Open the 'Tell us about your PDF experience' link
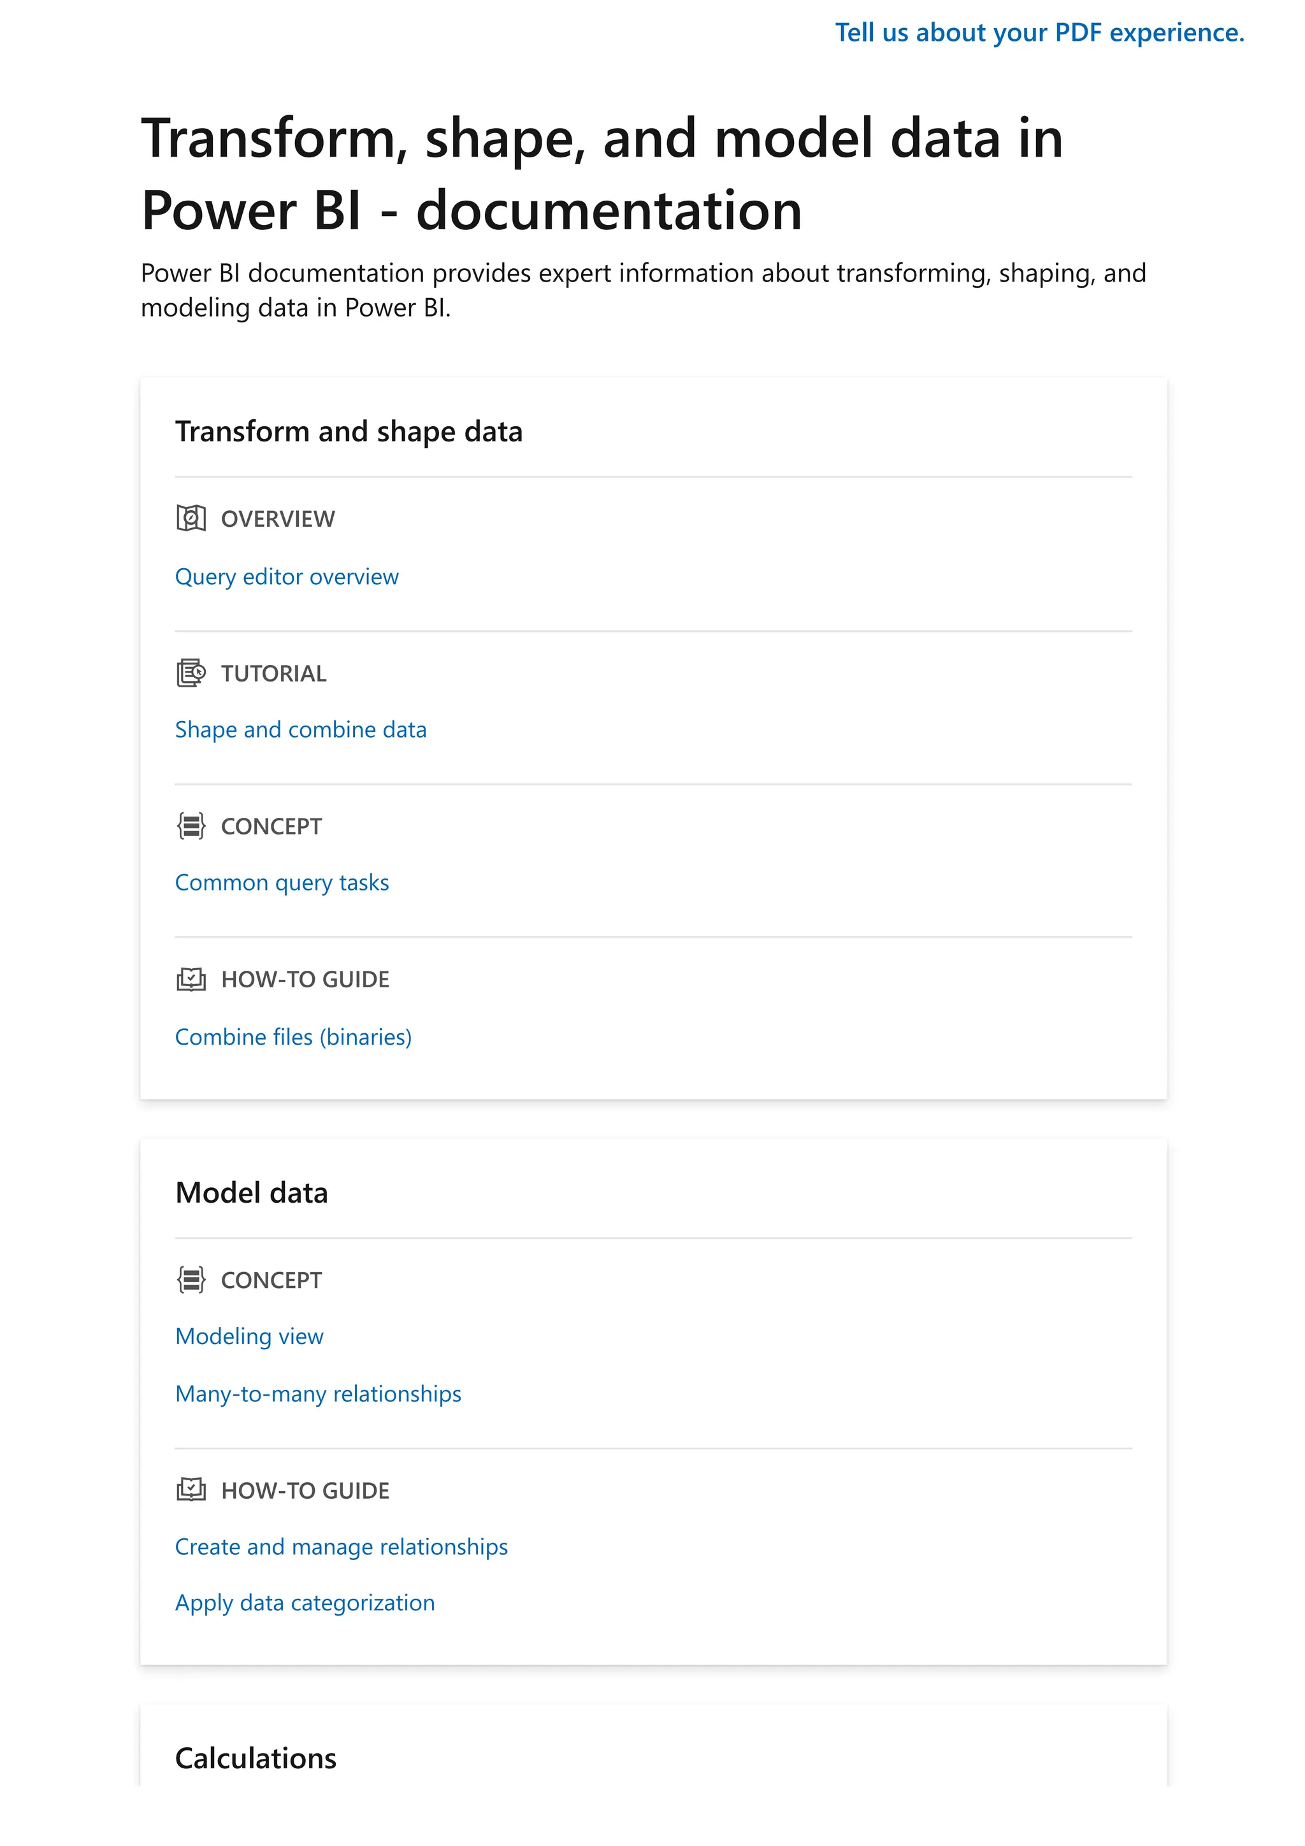This screenshot has height=1846, width=1305. 1039,33
